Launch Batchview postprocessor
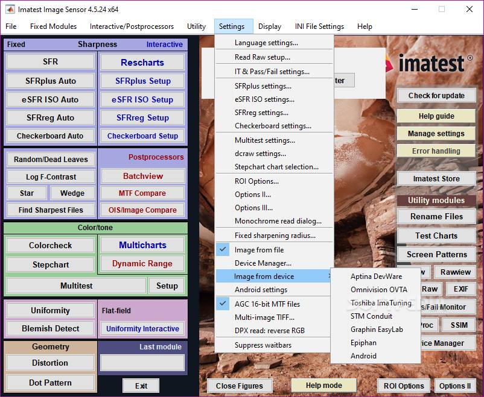 pyautogui.click(x=143, y=176)
